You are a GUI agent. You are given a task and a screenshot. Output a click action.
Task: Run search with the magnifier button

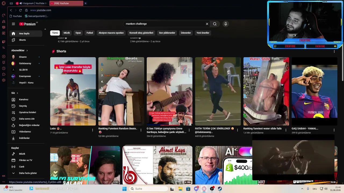(215, 24)
